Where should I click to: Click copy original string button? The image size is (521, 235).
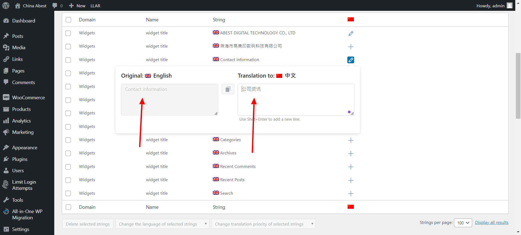[228, 89]
